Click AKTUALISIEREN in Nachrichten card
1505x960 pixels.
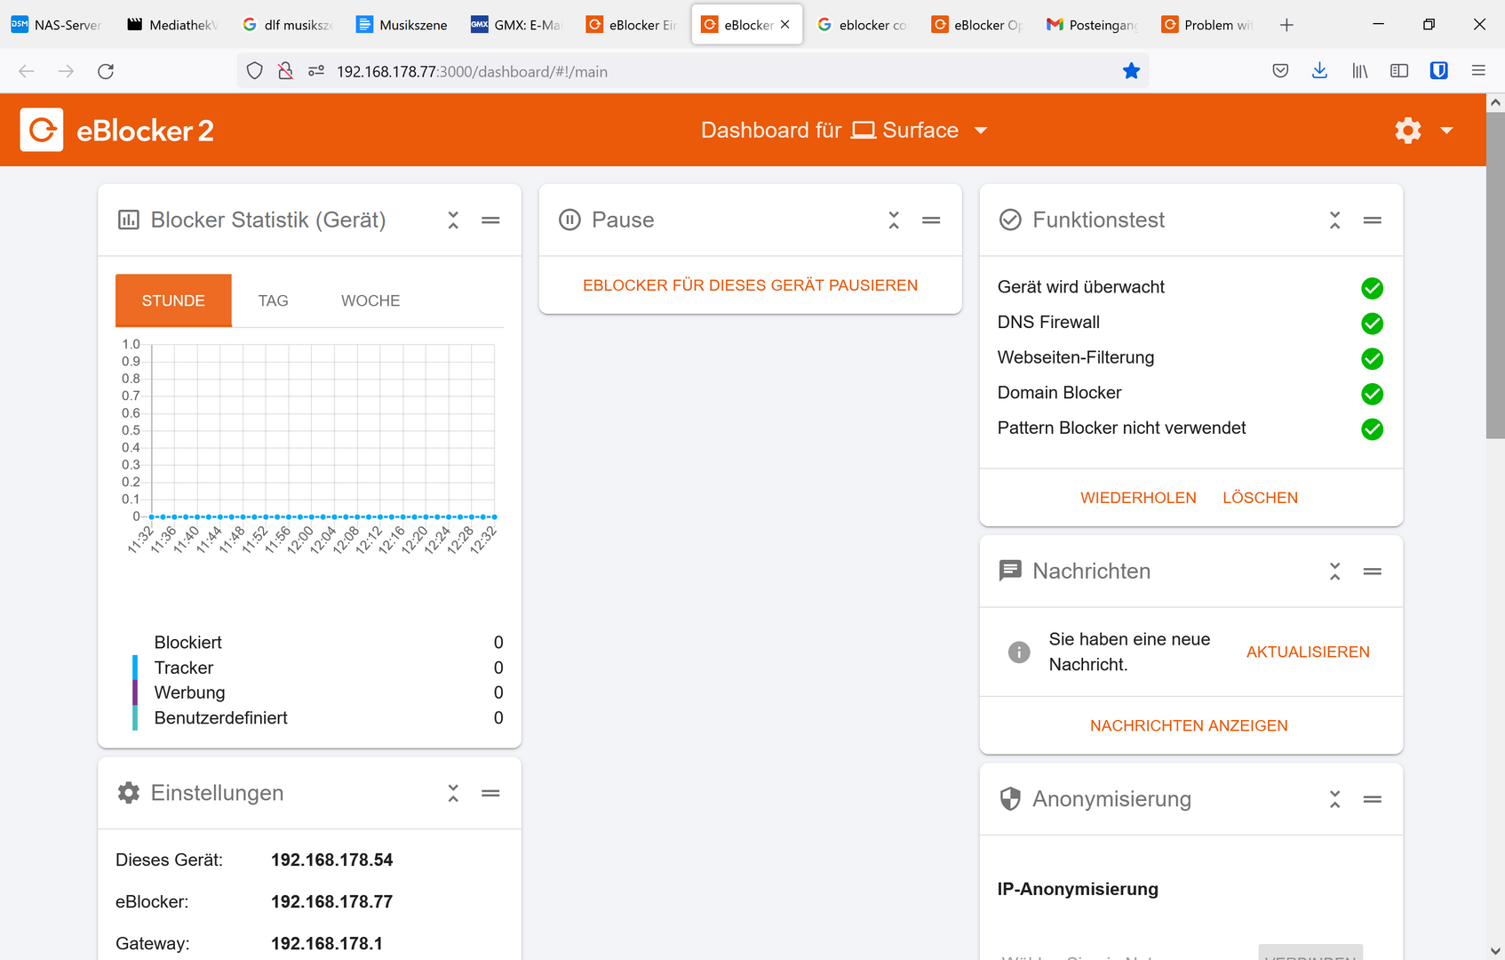coord(1308,652)
